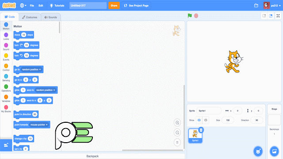
Task: Zoom out the code workspace
Action: (x=177, y=132)
